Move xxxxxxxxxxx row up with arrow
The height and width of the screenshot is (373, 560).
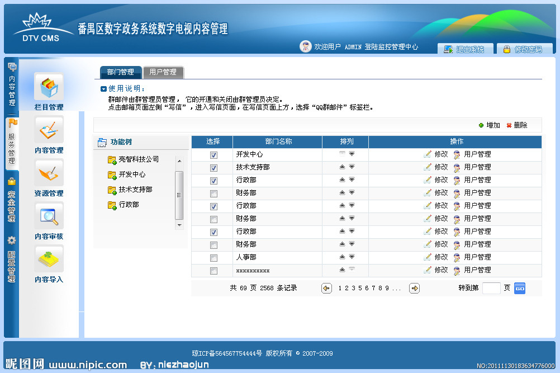click(x=342, y=270)
